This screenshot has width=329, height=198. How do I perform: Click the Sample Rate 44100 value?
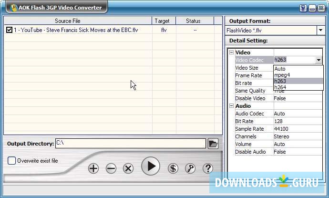pos(281,129)
